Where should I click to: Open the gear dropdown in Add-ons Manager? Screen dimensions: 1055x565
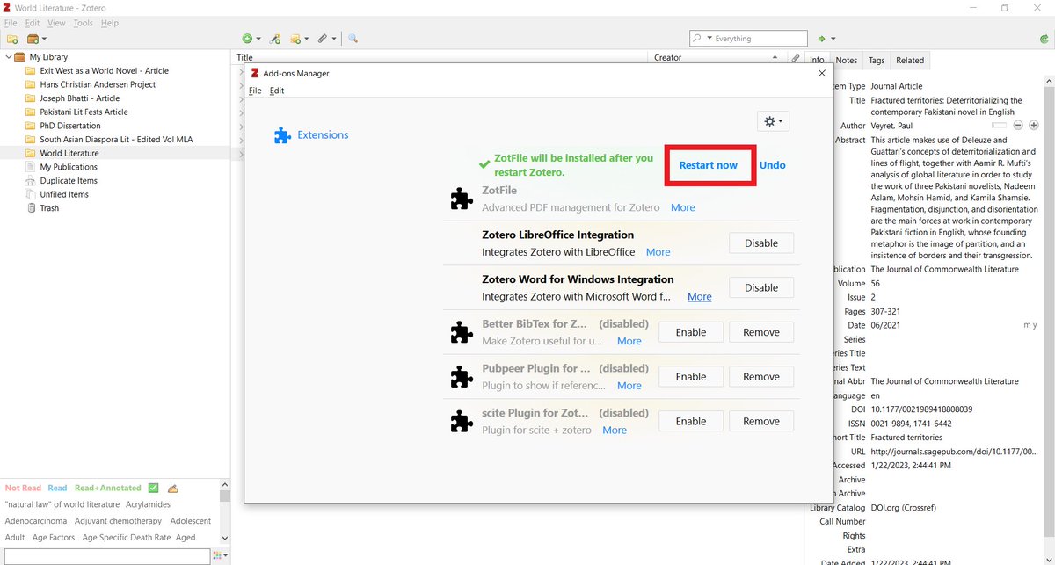772,120
